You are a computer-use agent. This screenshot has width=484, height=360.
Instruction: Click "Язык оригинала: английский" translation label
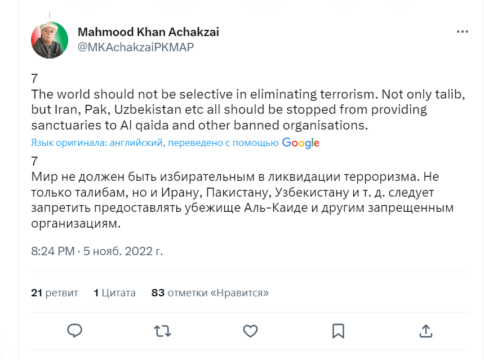click(x=97, y=143)
